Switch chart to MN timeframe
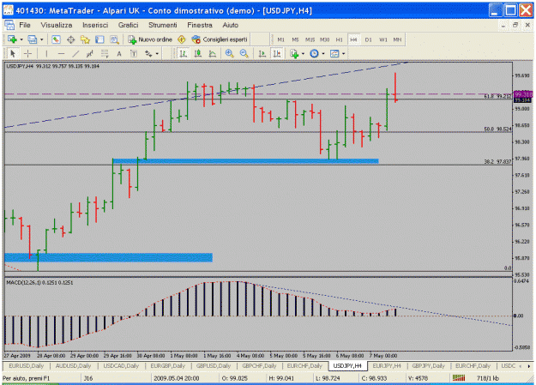 397,39
